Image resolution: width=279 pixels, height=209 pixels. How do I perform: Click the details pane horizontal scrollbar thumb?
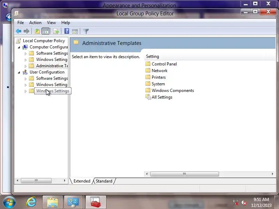tap(184, 174)
